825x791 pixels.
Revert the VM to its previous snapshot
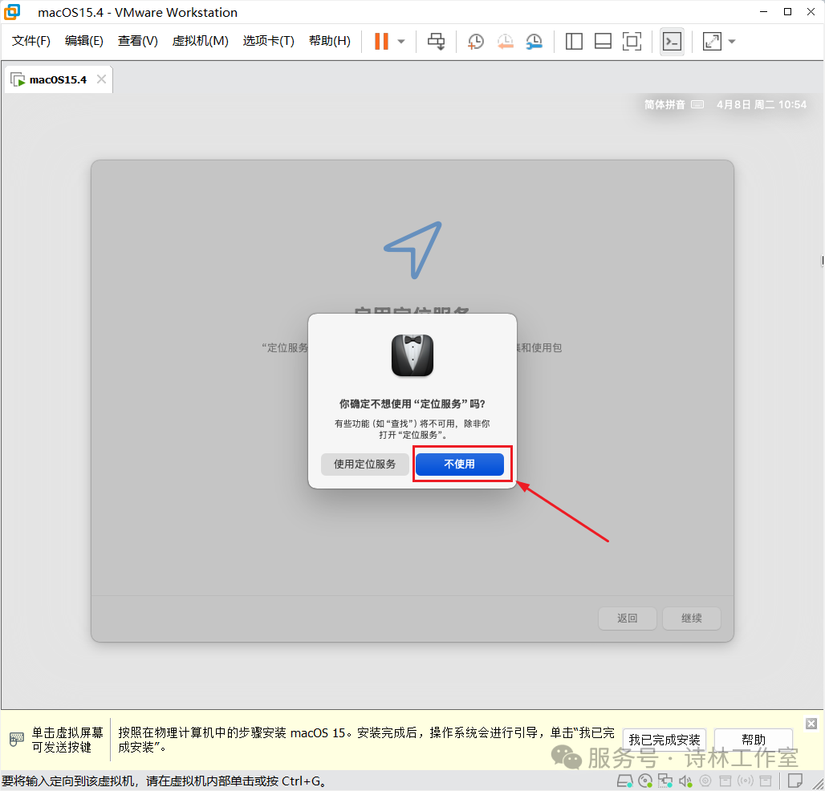click(505, 41)
